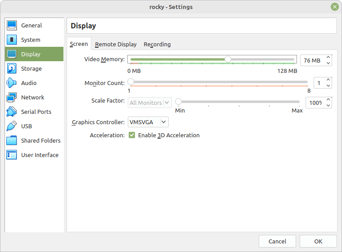Screen dimensions: 342x252
Task: Increase Monitor Count with up arrow
Action: (328, 80)
